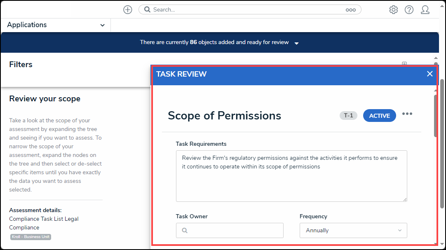Click the Task Review panel scrollbar
Viewport: 446px width, 250px height.
pos(435,115)
